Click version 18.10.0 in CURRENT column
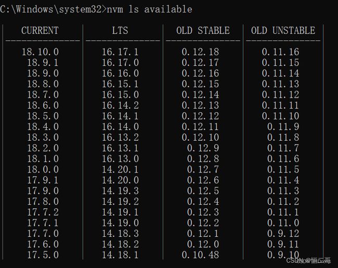Viewport: 338px width, 268px height. [x=40, y=52]
